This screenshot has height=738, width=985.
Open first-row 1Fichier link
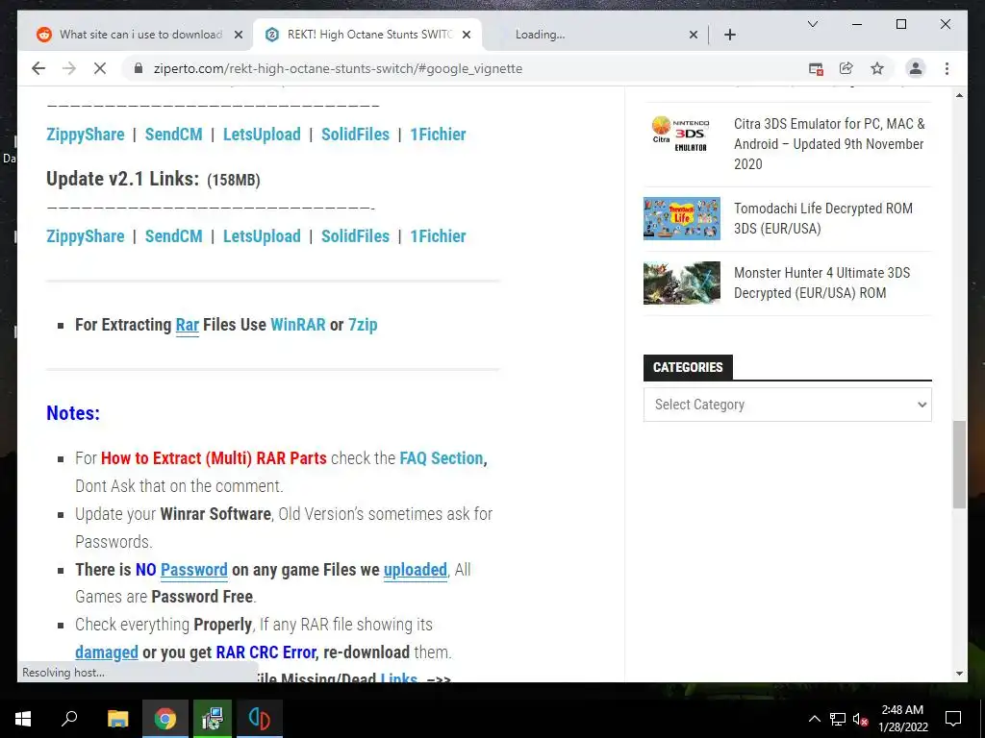[438, 135]
